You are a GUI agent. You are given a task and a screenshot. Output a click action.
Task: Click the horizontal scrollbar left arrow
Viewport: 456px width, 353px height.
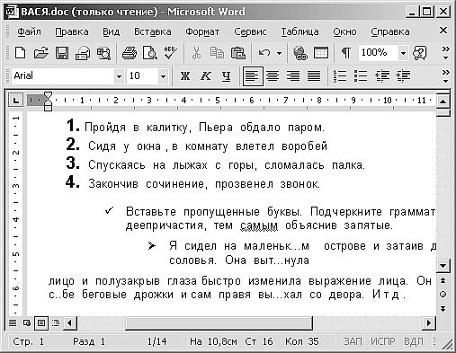70,323
